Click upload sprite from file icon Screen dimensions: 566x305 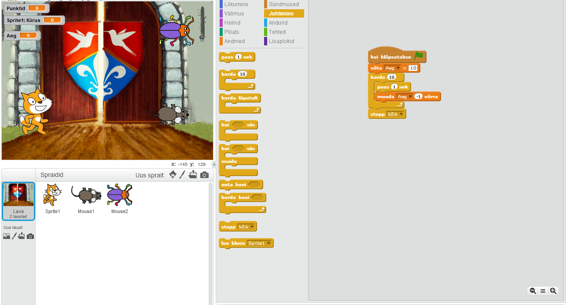(x=193, y=175)
